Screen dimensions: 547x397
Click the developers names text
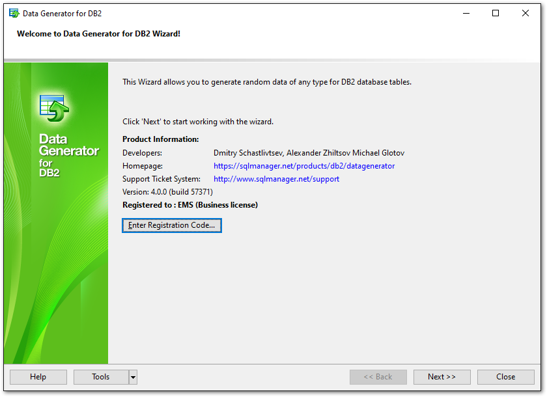pyautogui.click(x=309, y=153)
